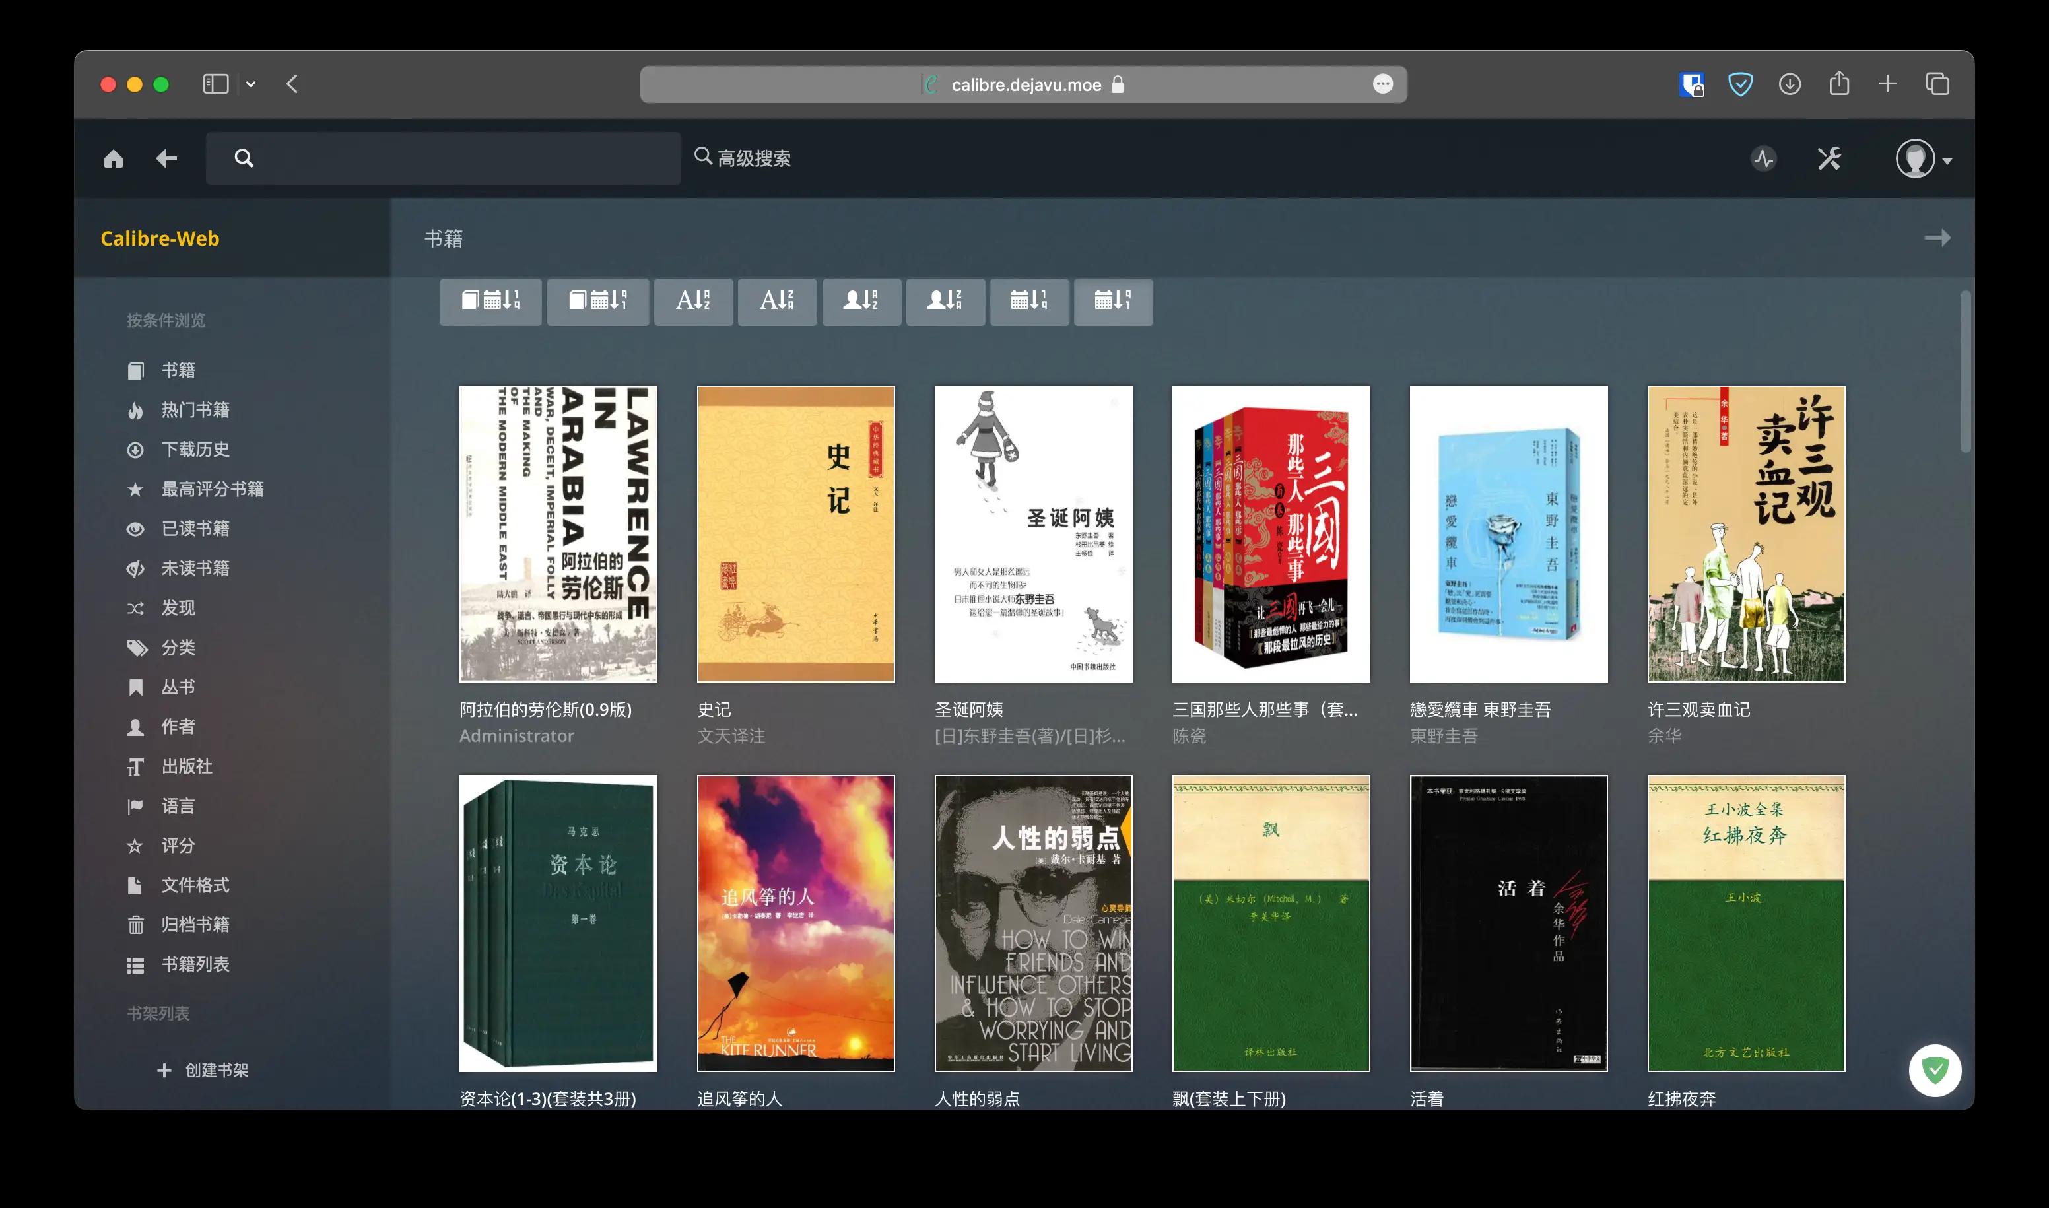Open page options ellipsis in address bar

(1382, 84)
